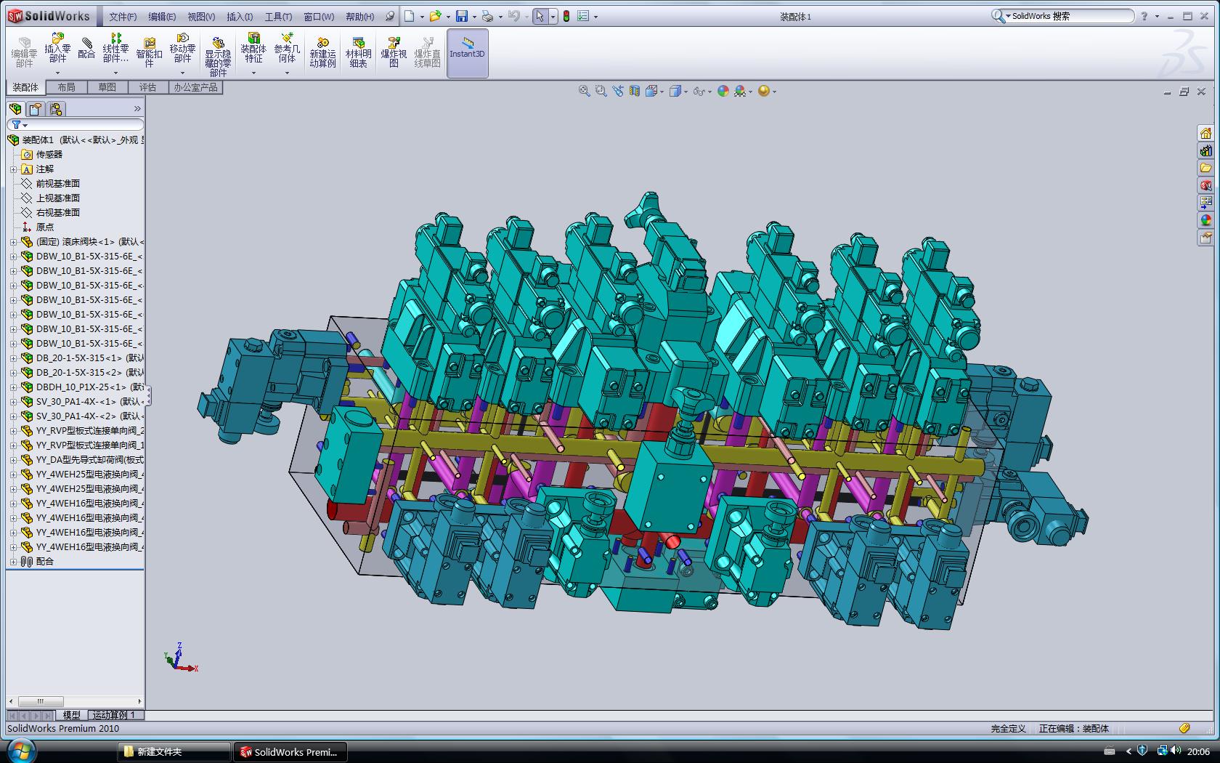Click the Options icon in top toolbar
1220x763 pixels.
tap(583, 16)
